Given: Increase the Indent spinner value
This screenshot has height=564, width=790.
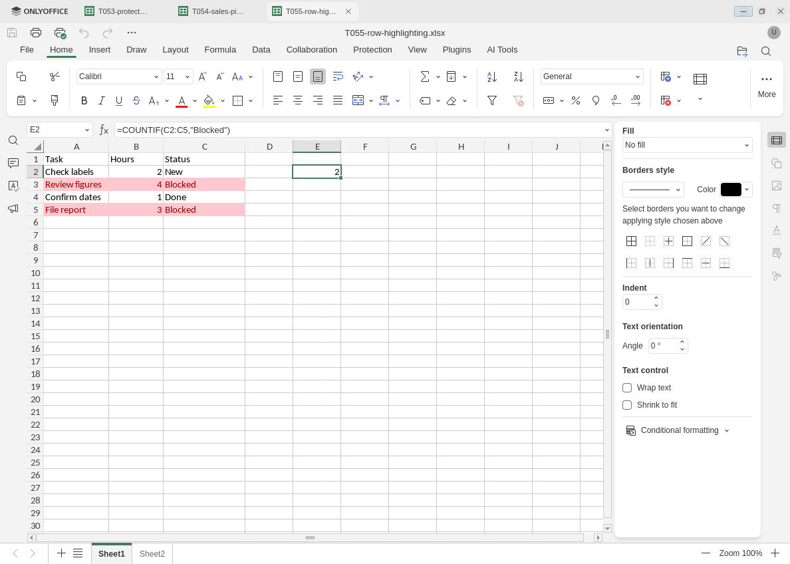Looking at the screenshot, I should pos(656,299).
